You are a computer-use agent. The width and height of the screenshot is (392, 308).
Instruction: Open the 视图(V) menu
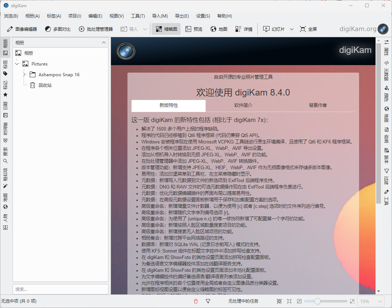point(116,16)
